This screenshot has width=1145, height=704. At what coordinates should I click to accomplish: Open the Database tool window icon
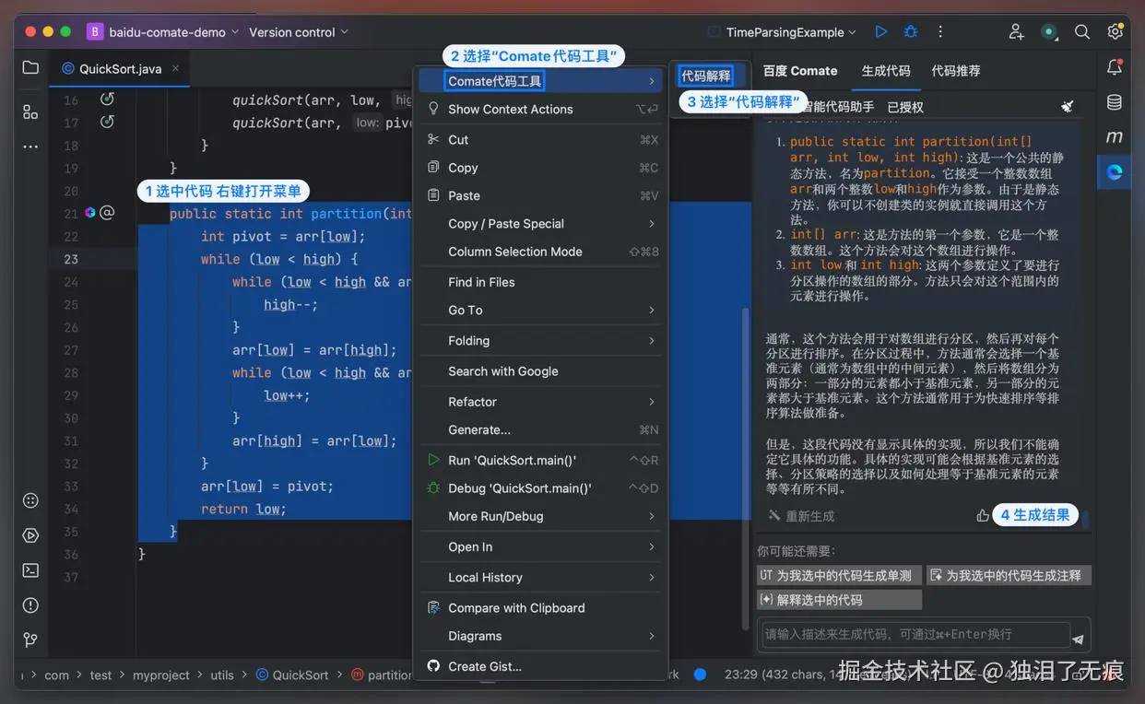point(1115,102)
